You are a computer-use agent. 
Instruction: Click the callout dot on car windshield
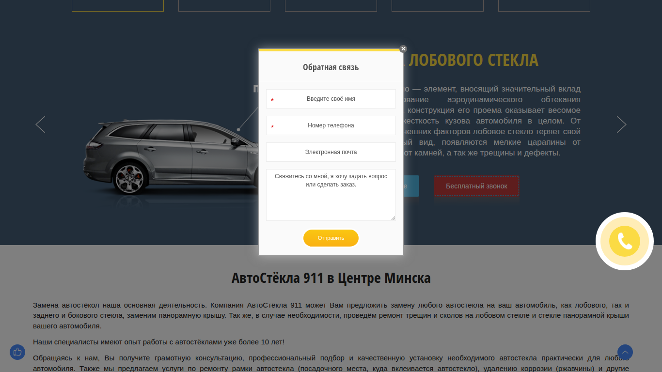pos(238,129)
